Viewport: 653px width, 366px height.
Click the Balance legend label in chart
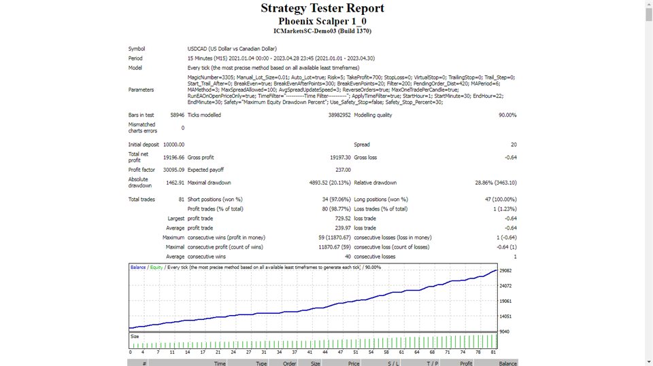coord(139,268)
